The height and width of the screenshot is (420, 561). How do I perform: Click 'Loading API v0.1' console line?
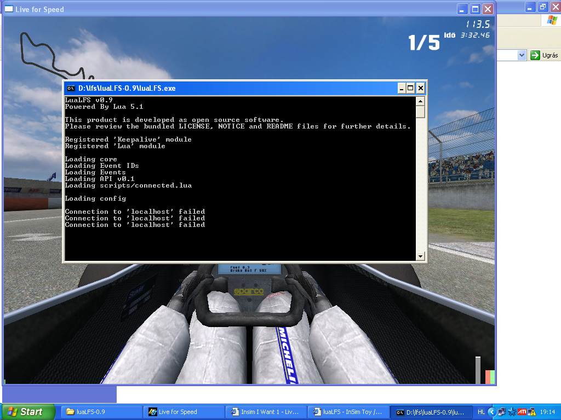100,179
